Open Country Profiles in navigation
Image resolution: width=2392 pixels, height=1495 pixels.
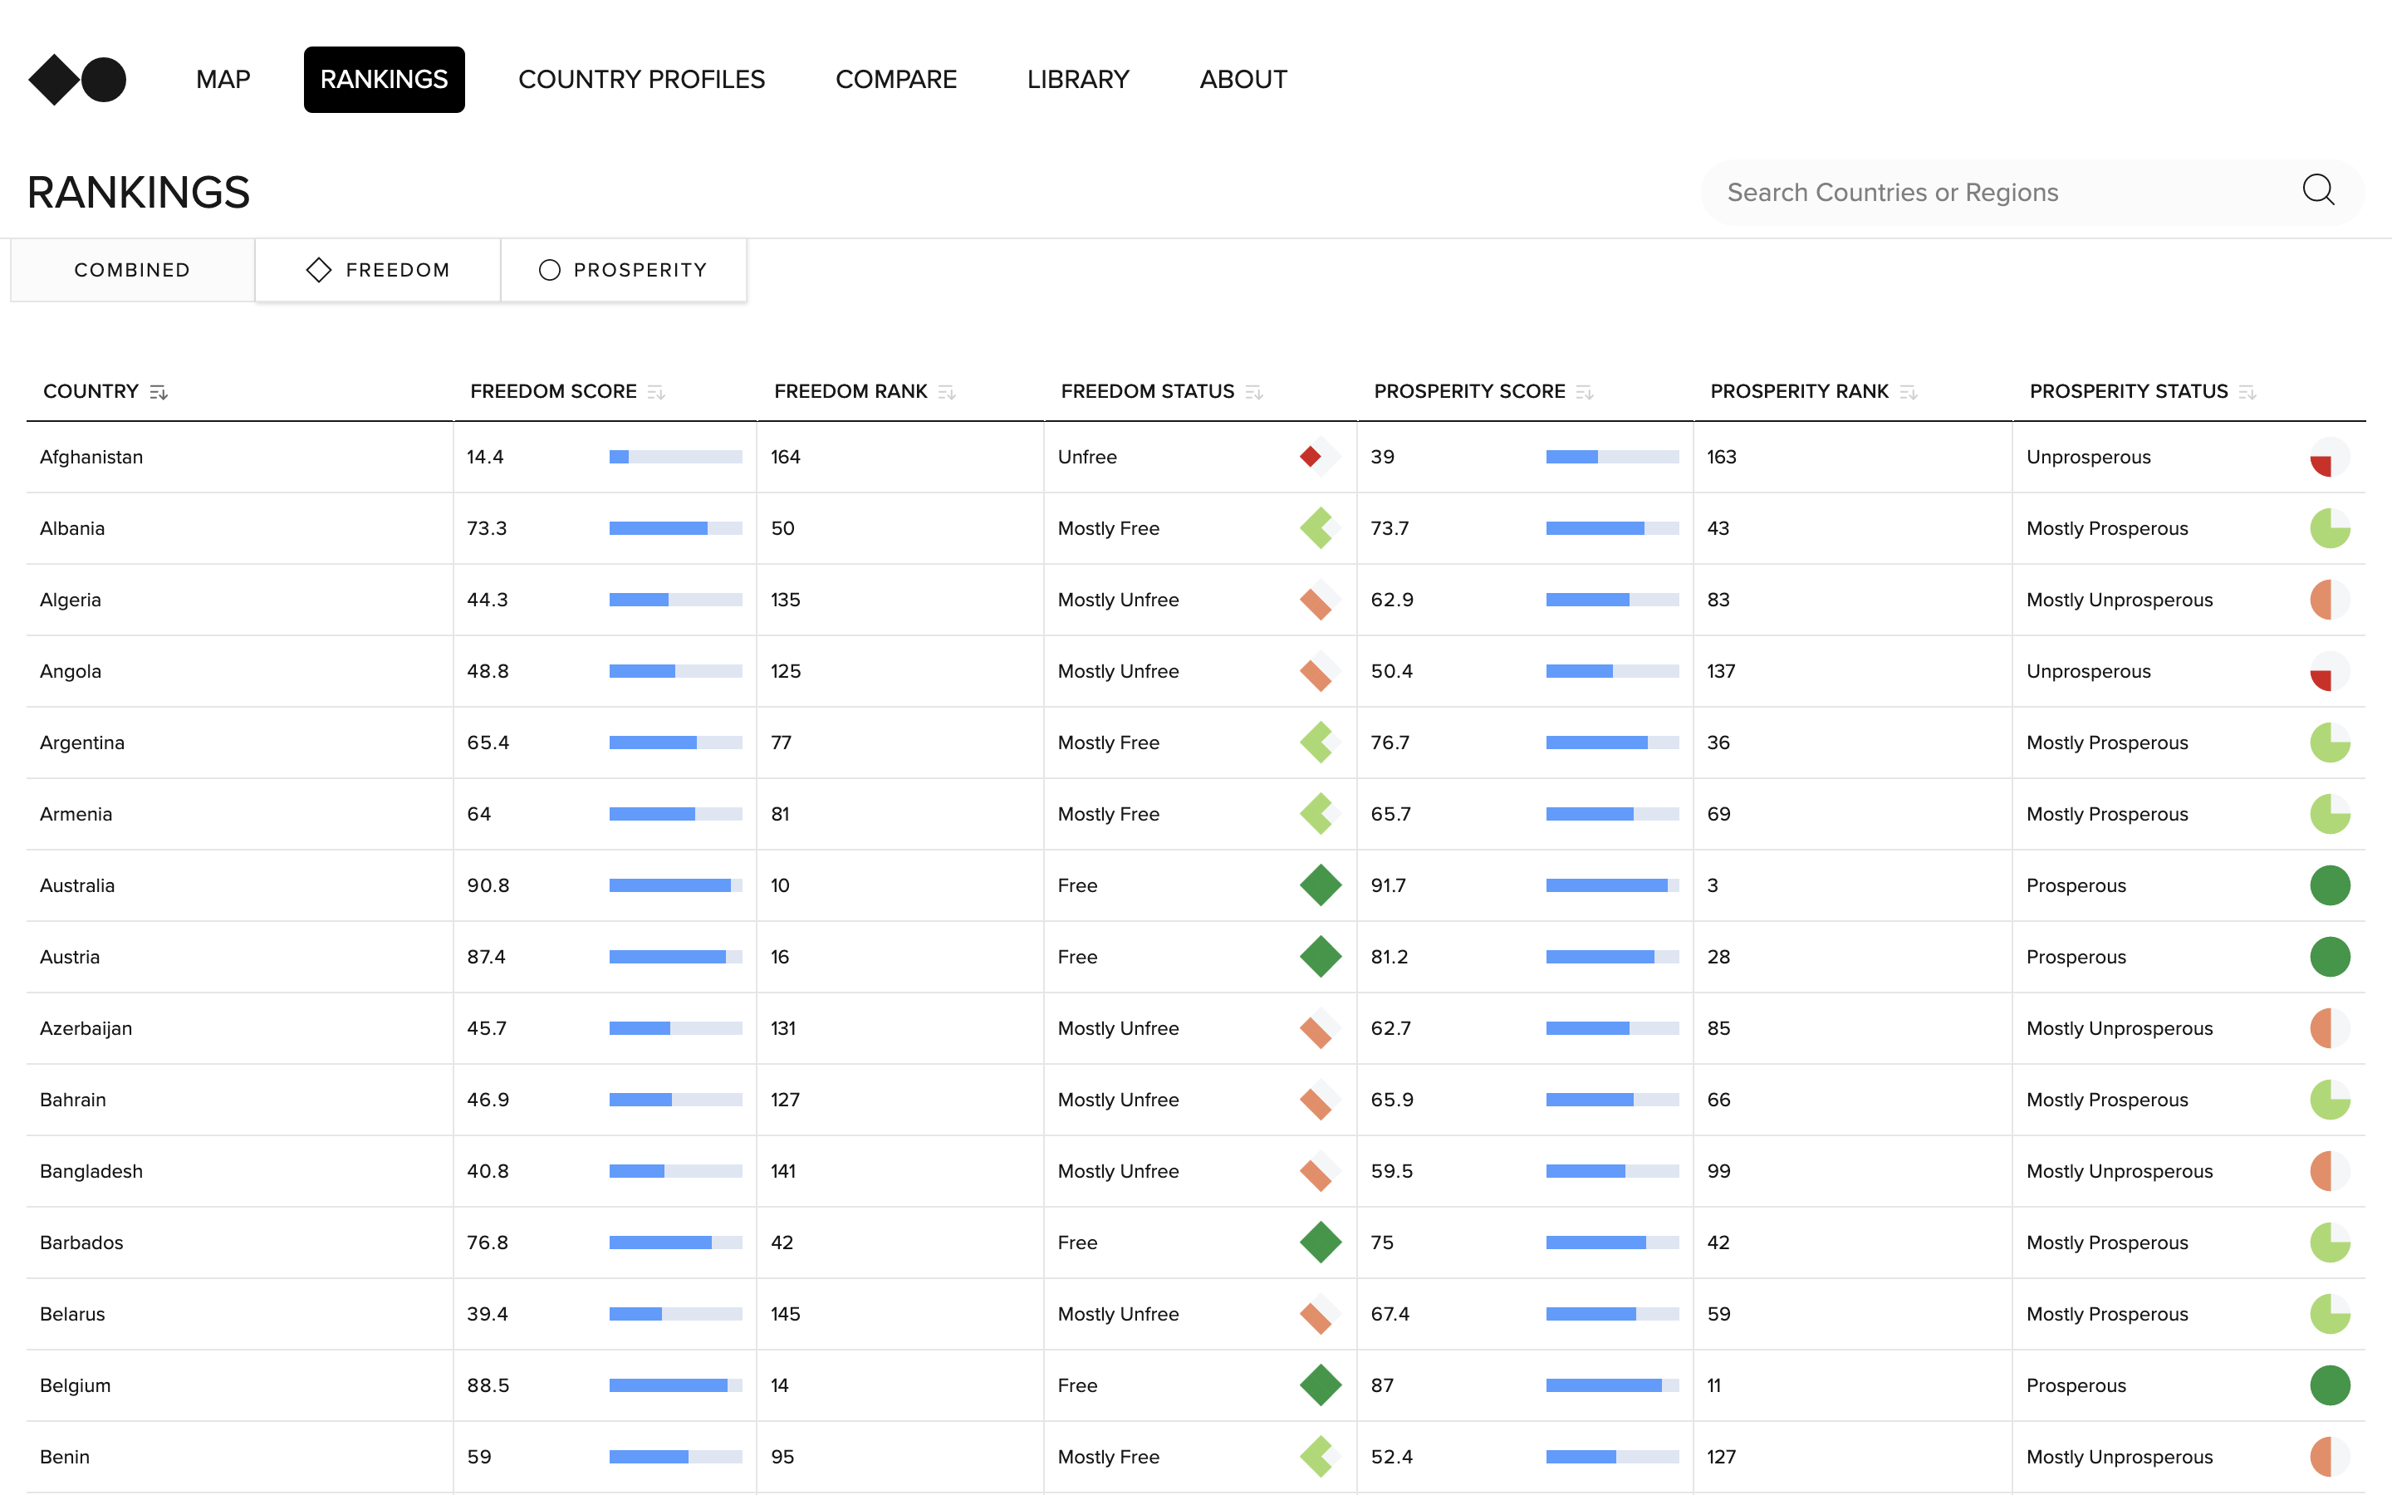[x=641, y=79]
